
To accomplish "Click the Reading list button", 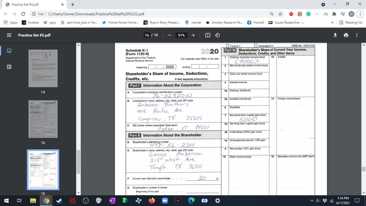I will [x=350, y=23].
